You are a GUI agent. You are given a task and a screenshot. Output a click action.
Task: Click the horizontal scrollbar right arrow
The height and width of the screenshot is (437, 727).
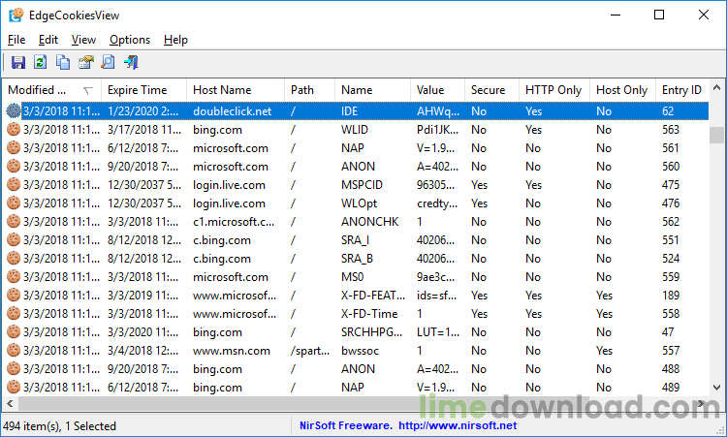click(x=700, y=403)
